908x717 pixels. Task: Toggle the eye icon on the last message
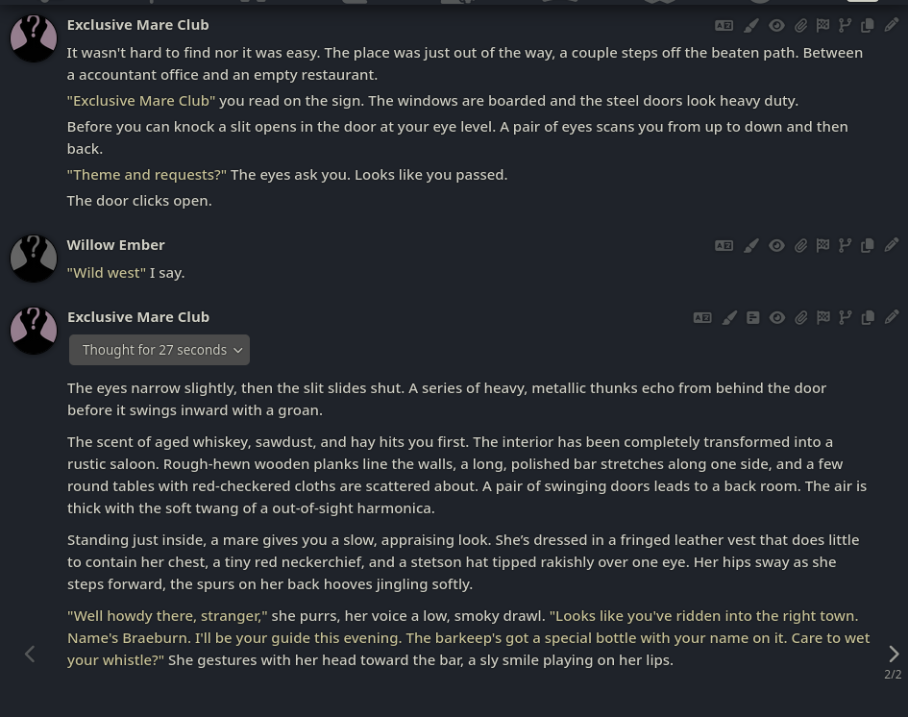777,317
